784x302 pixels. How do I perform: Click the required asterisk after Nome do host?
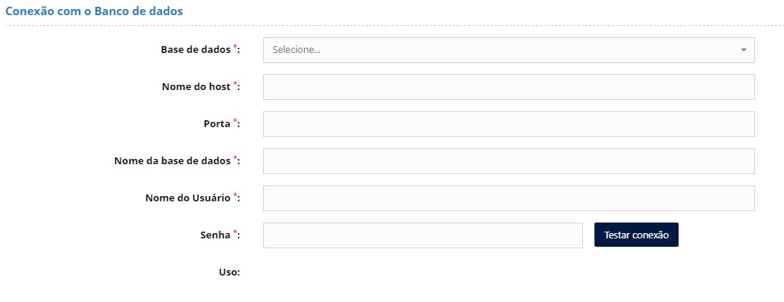(235, 85)
